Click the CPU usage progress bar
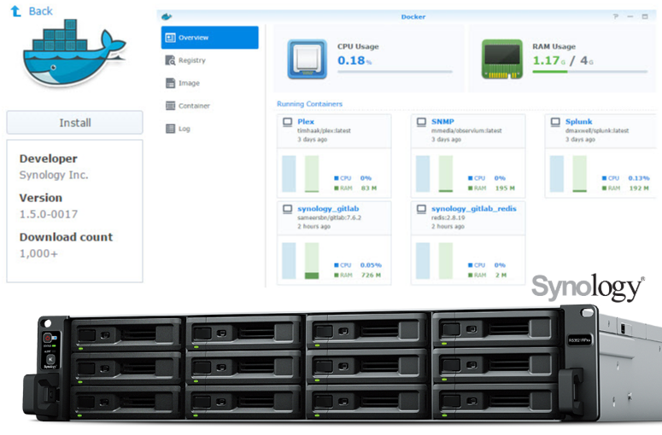This screenshot has height=435, width=662. point(395,72)
